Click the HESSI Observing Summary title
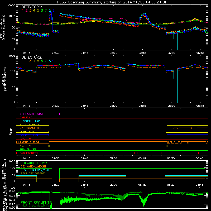This screenshot has height=211, width=211. 112,2
